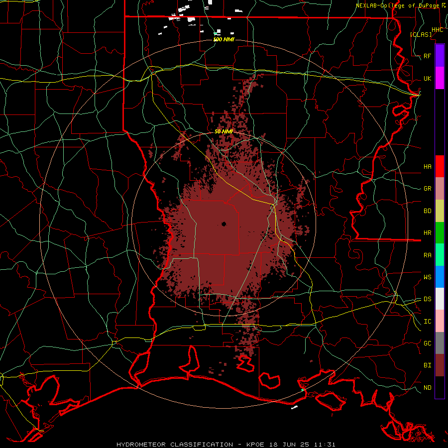
Task: Select the gray GC legend swatch
Action: click(x=440, y=343)
